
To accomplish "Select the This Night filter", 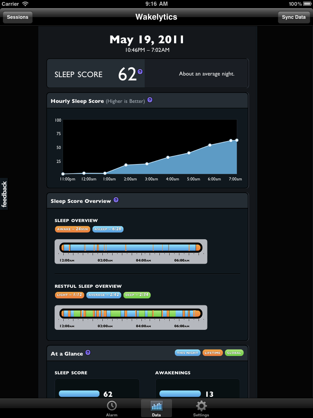I will click(187, 353).
